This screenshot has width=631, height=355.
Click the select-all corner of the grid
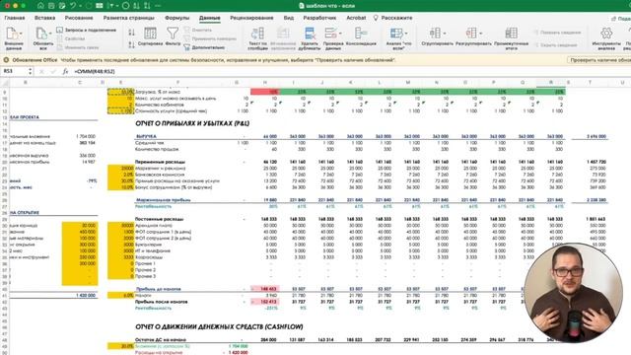pos(5,83)
